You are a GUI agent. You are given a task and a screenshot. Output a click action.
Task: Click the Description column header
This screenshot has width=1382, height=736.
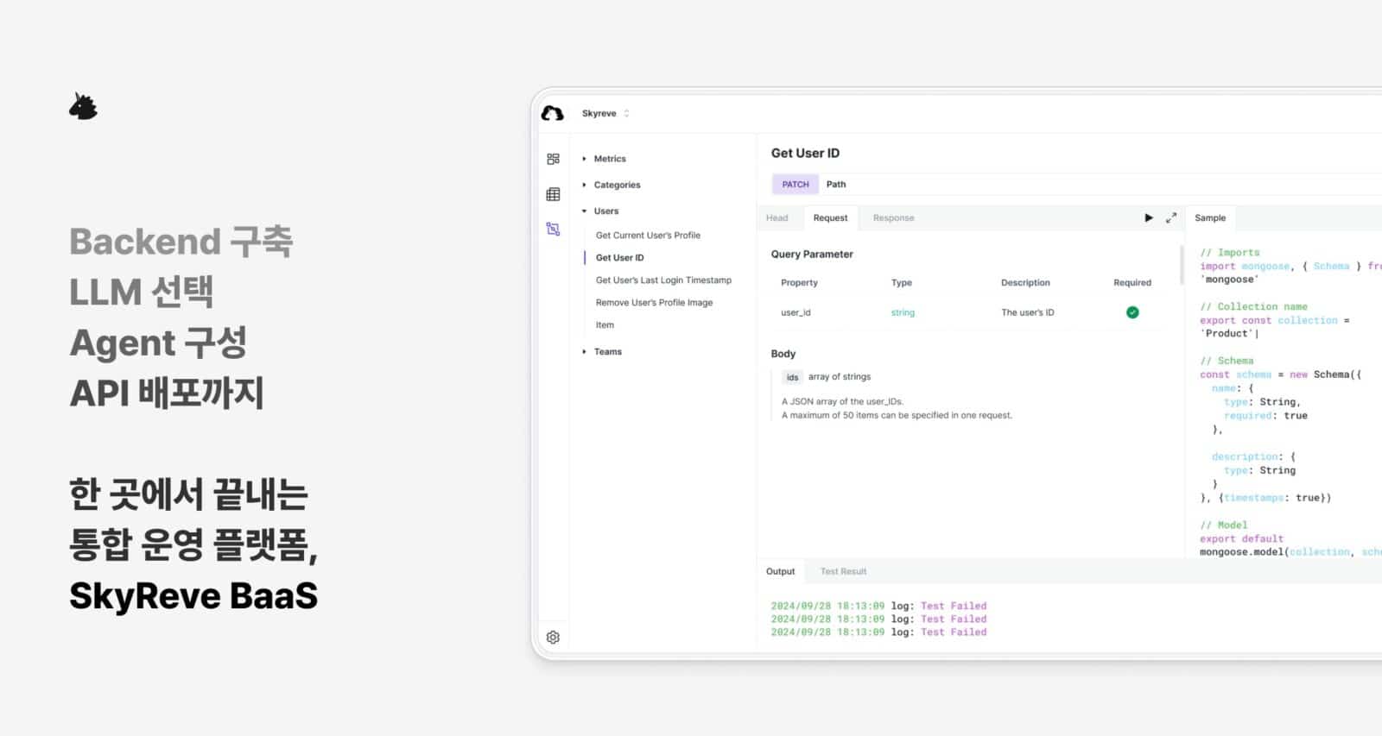pos(1025,282)
